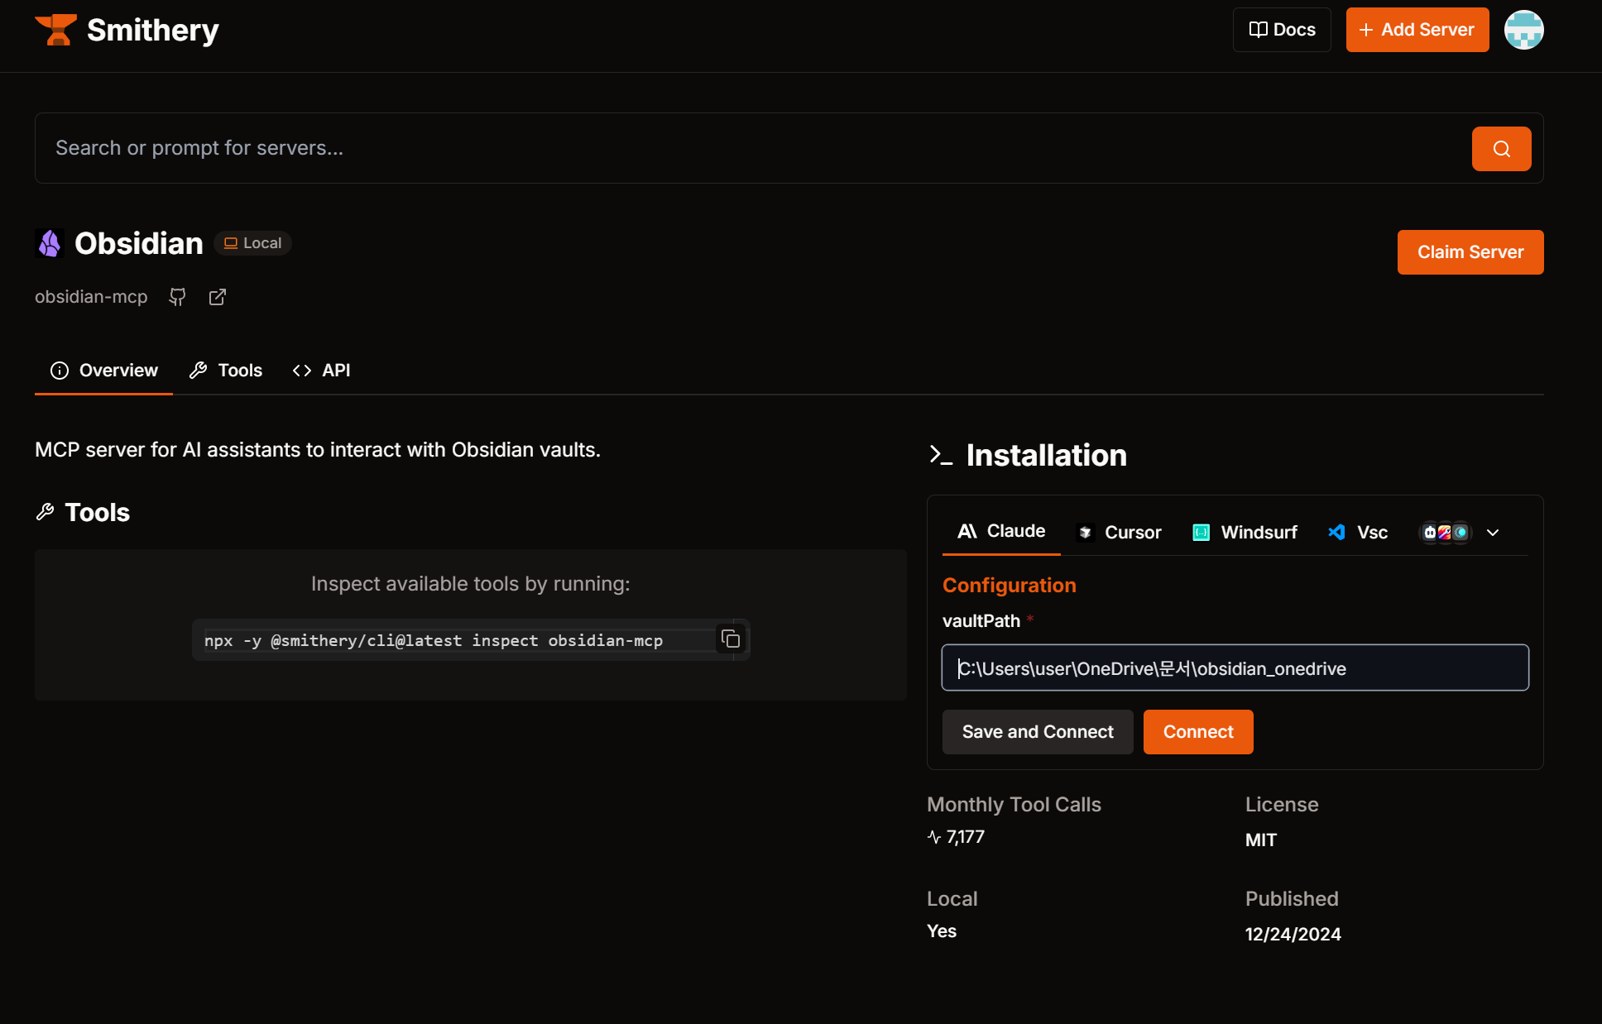Choose the Vsc installation tab
The height and width of the screenshot is (1024, 1602).
[1358, 533]
